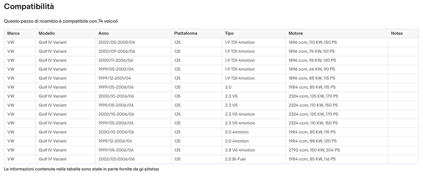Click the Notes column header
This screenshot has width=423, height=176.
point(397,33)
